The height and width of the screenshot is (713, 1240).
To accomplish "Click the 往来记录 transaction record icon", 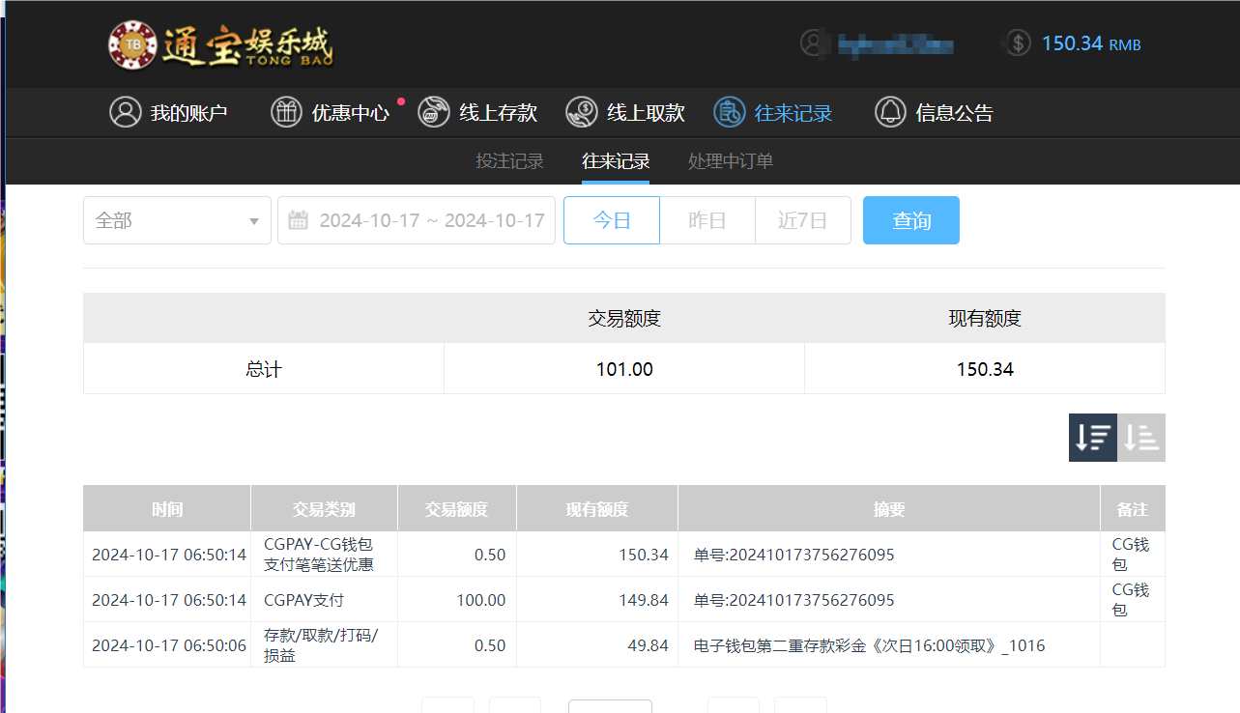I will pyautogui.click(x=729, y=112).
